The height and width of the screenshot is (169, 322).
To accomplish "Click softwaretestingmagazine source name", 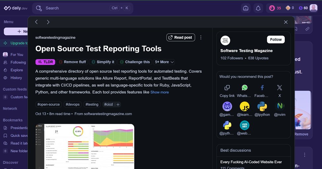I will [55, 38].
